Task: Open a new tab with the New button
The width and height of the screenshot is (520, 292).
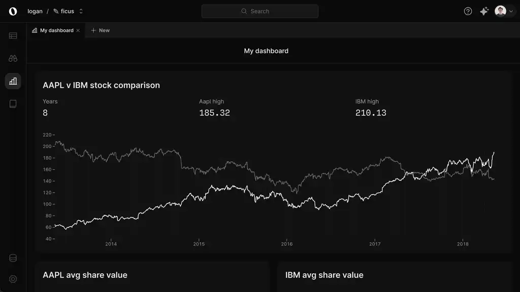Action: pyautogui.click(x=100, y=30)
